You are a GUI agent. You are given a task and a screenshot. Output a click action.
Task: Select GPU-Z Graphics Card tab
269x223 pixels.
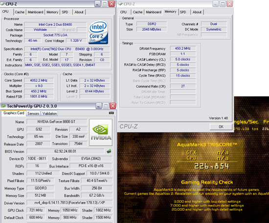click(14, 113)
